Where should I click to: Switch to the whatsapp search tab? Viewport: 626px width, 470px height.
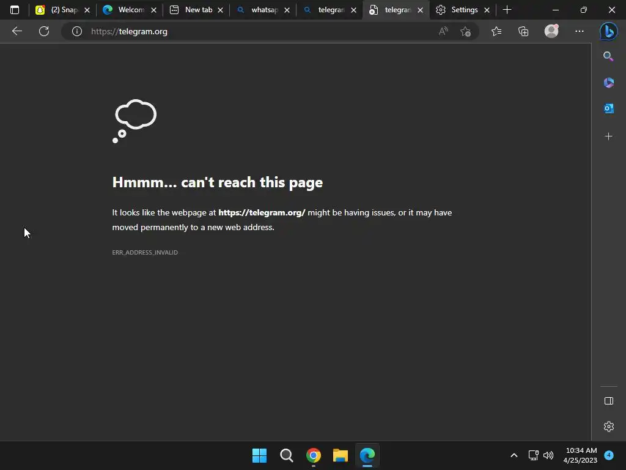(263, 10)
